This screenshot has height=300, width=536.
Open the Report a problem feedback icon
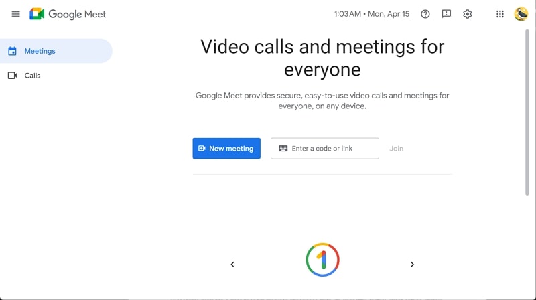(x=446, y=14)
